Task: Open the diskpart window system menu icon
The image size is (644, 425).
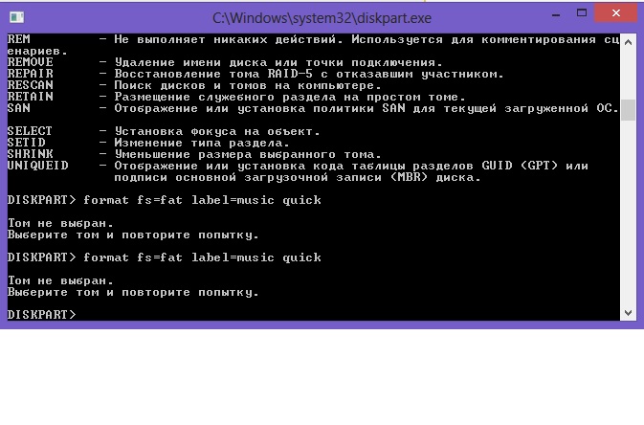Action: (x=17, y=17)
